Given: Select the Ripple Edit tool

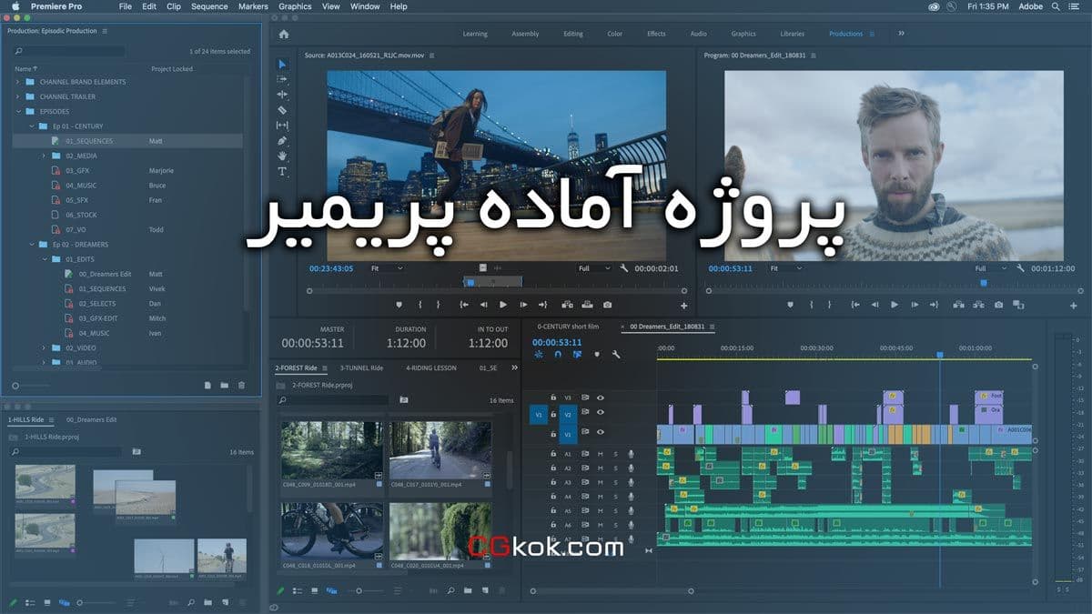Looking at the screenshot, I should [x=282, y=95].
